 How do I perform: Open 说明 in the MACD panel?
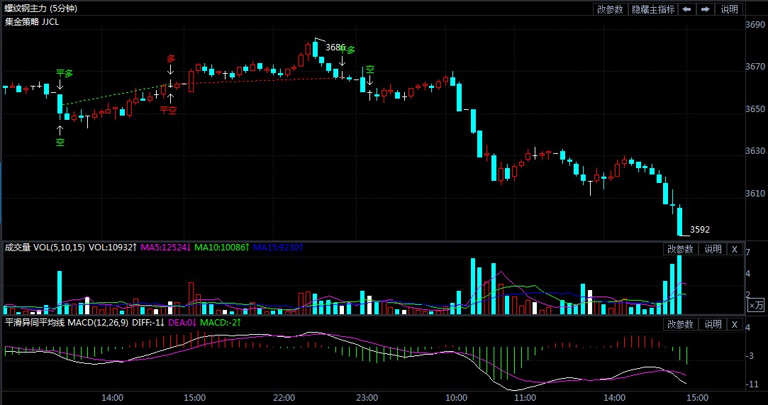coord(712,324)
